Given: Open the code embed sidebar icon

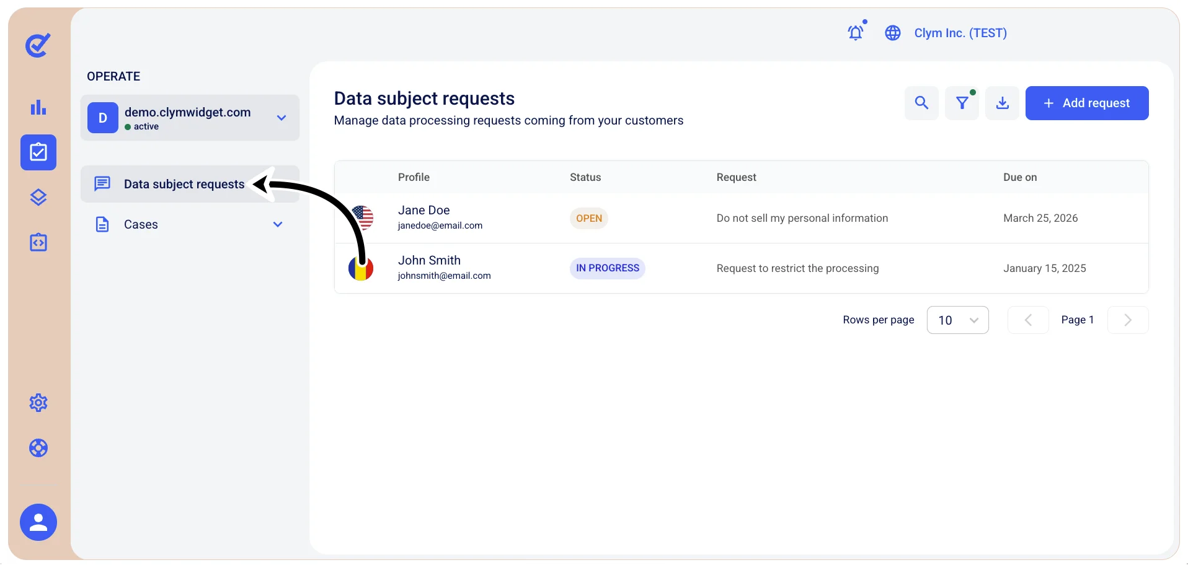Looking at the screenshot, I should 38,242.
